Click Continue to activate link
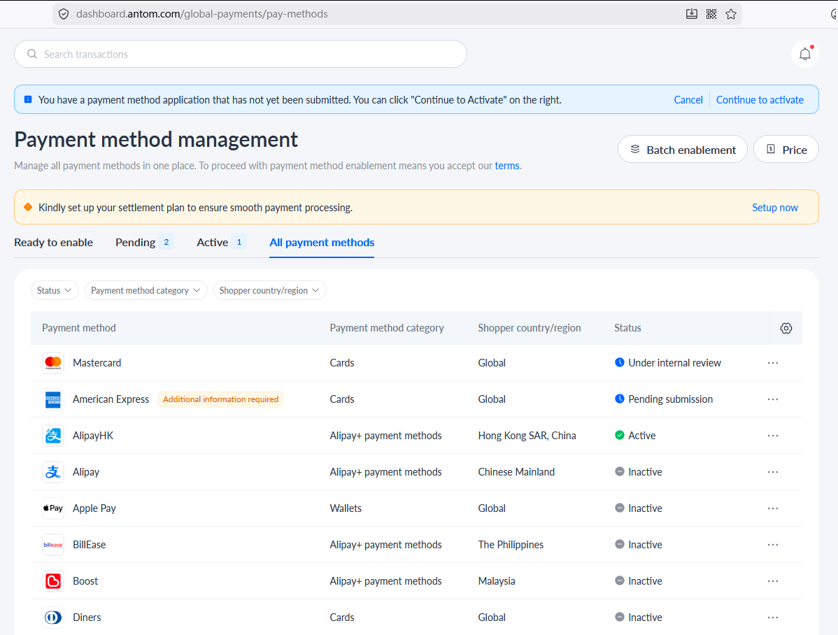Viewport: 838px width, 635px height. click(760, 100)
